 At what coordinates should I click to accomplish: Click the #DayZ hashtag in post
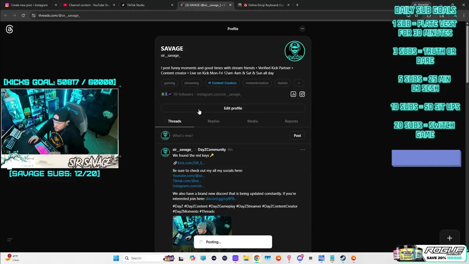pyautogui.click(x=178, y=206)
